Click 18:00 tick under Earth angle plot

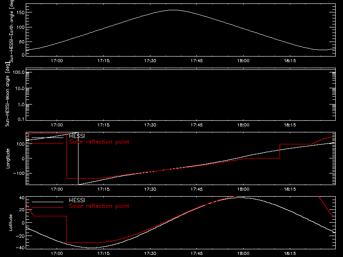click(243, 61)
